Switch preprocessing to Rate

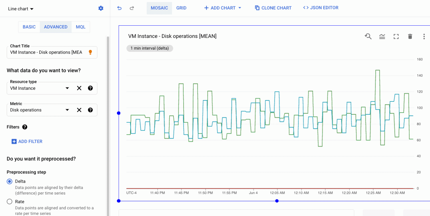click(10, 201)
